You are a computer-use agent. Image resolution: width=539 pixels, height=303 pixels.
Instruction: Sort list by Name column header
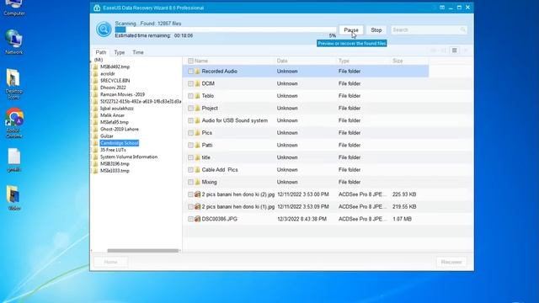pyautogui.click(x=201, y=61)
